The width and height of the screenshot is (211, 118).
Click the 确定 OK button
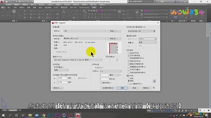[x=122, y=88]
